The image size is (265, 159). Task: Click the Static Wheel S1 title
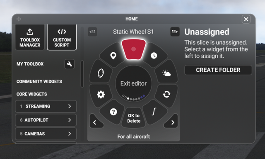coord(133,32)
